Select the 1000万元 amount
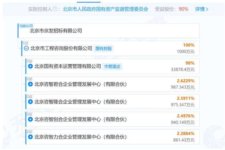 click(186, 51)
